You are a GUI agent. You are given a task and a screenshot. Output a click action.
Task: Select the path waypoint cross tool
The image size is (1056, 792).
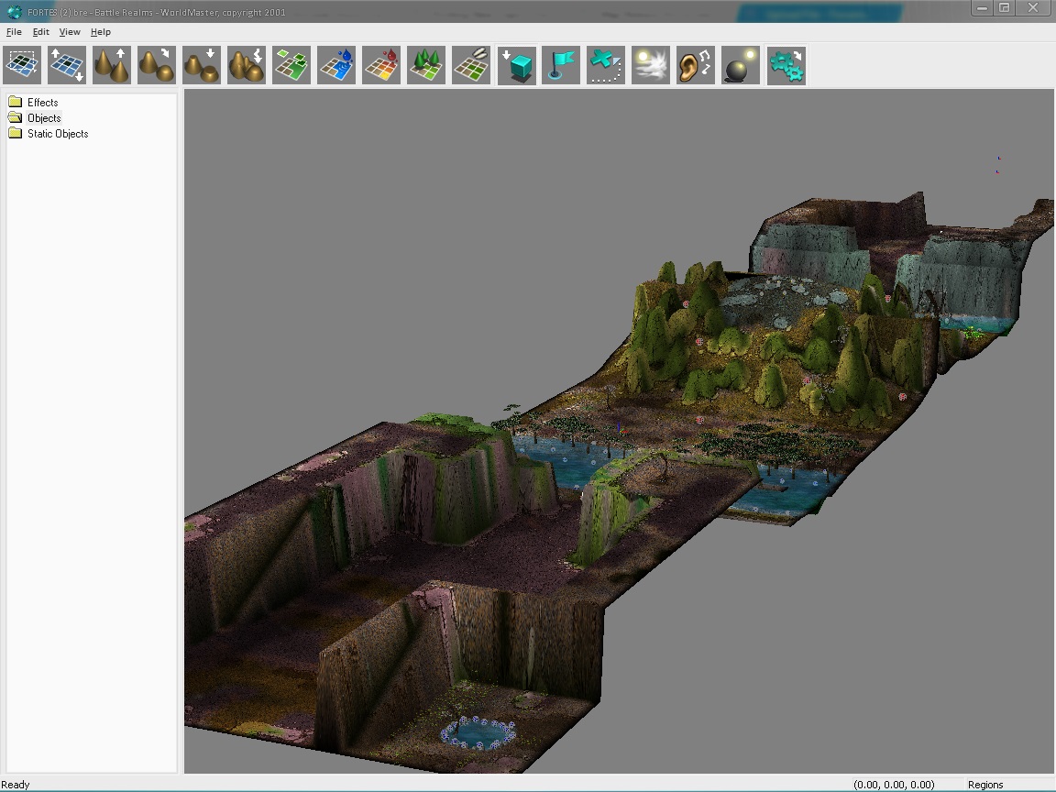pyautogui.click(x=606, y=65)
